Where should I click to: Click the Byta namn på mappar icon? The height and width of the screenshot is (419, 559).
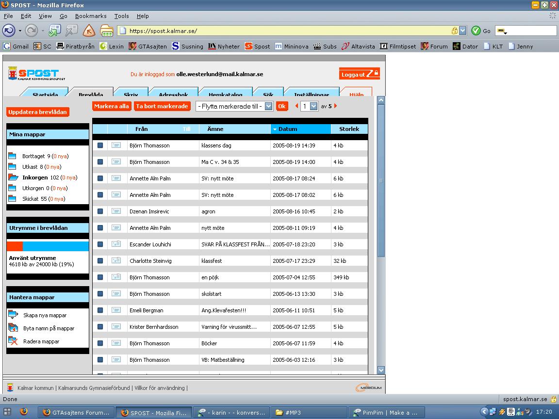pos(13,328)
